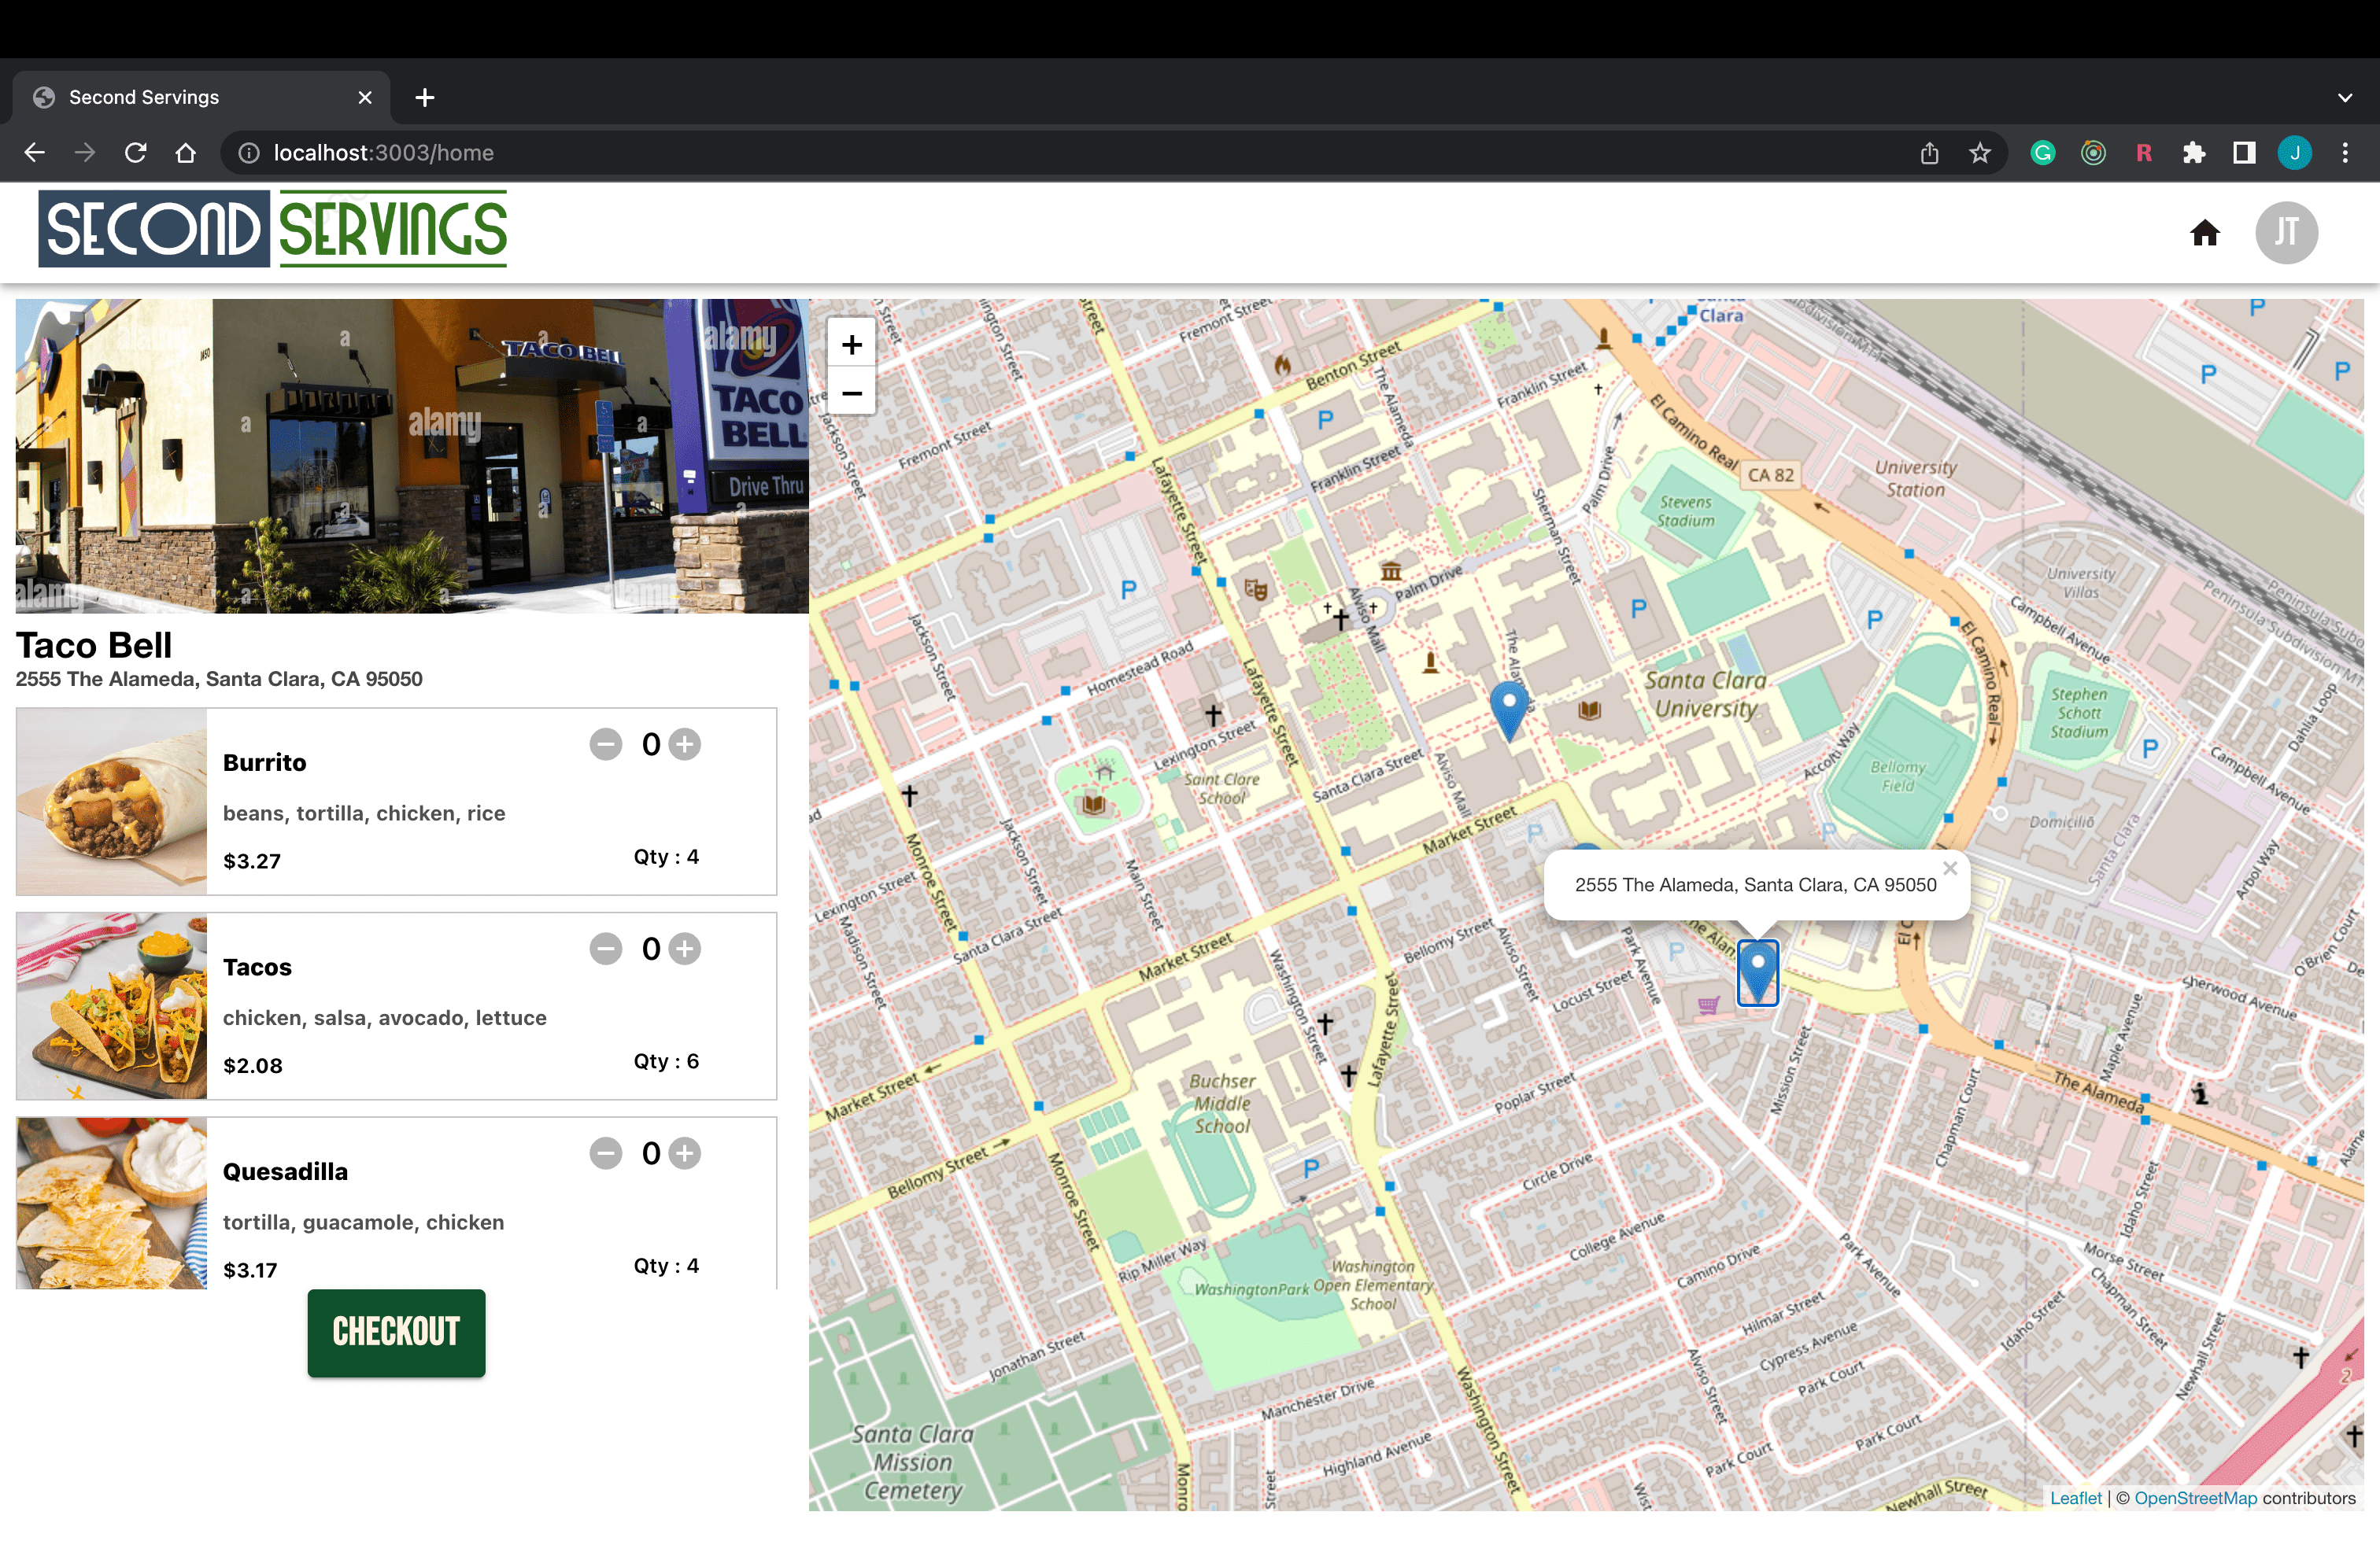Open the OpenStreetMap contributors link
2380x1545 pixels.
(2195, 1498)
